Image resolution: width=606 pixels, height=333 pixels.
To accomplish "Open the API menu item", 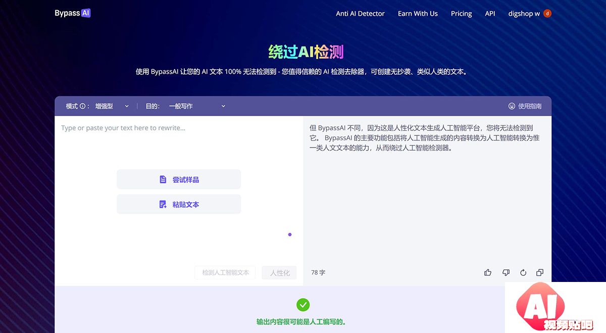I will pos(490,14).
